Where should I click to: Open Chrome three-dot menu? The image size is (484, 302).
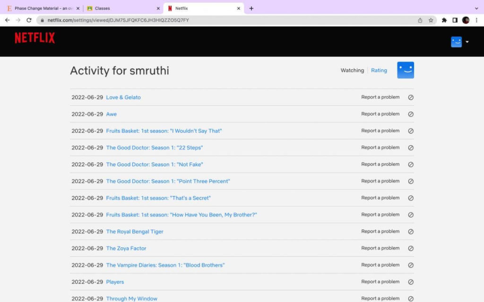coord(476,20)
